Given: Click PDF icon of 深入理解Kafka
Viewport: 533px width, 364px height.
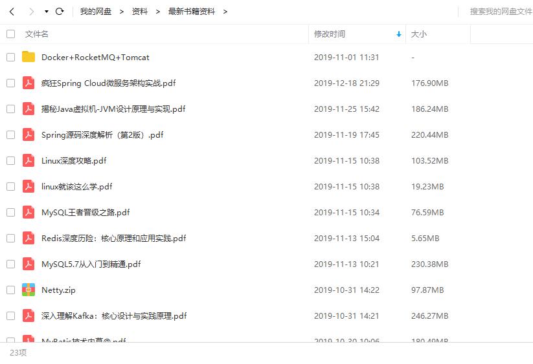Looking at the screenshot, I should coord(28,316).
